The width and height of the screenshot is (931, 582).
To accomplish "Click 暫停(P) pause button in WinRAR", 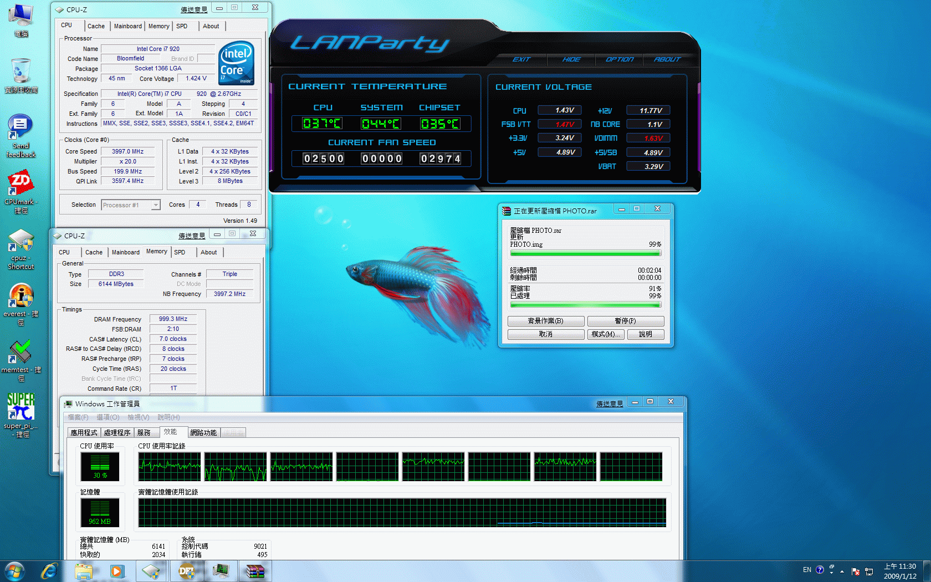I will click(626, 321).
